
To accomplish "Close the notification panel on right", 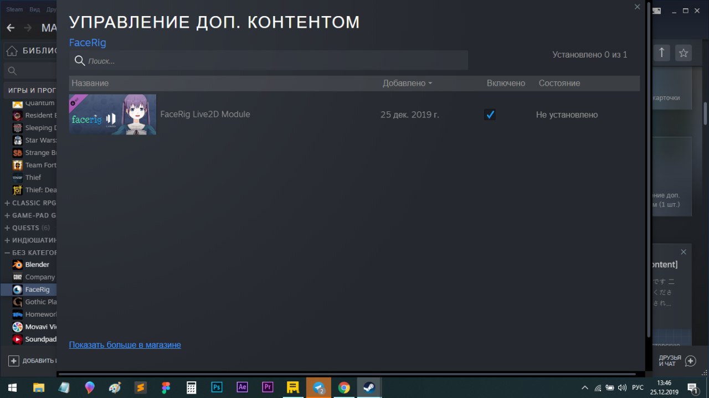I will (x=683, y=252).
